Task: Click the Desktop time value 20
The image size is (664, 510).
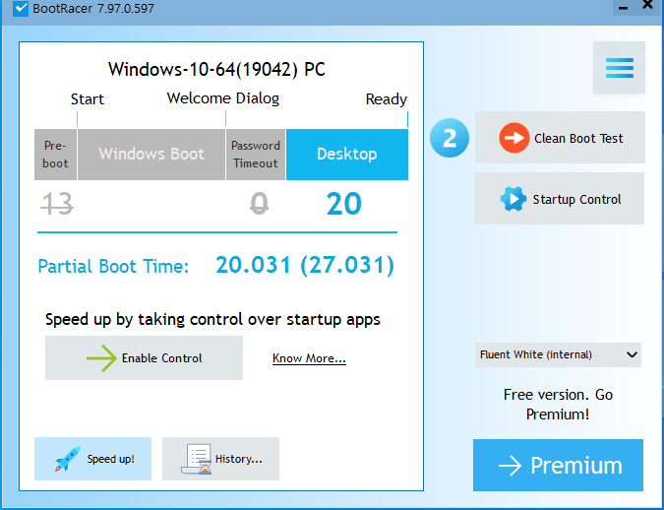Action: point(344,204)
